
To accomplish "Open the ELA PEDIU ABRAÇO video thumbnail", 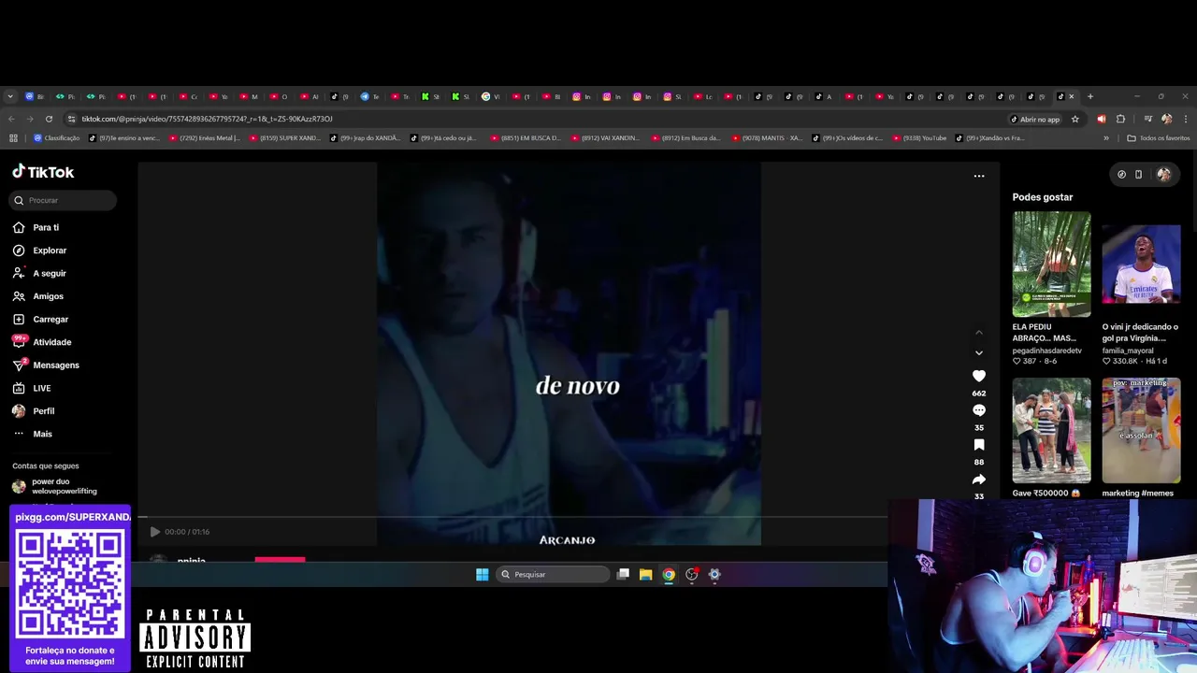I will click(x=1051, y=264).
